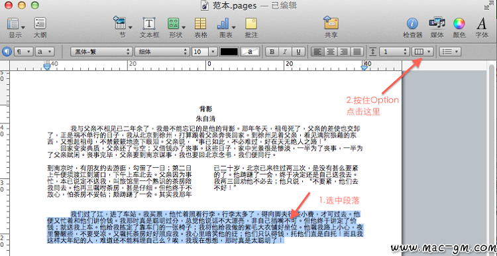Click paragraph starting 回家变卖典质
497x256 pixels.
(205, 152)
